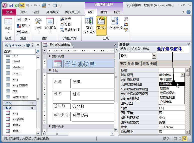Minimize the ribbon with the caret icon
194x143 pixels.
[x=183, y=12]
